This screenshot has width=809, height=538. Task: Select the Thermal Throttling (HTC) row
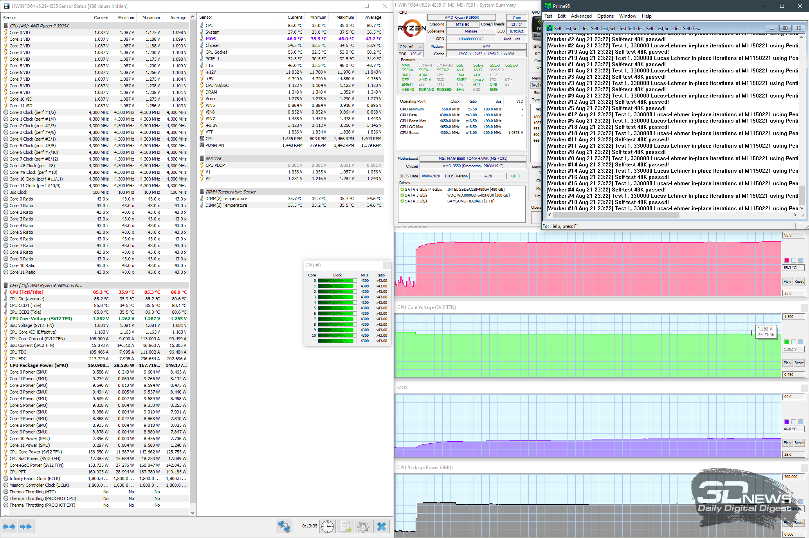point(95,492)
